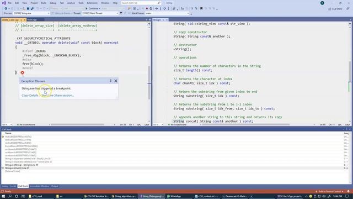Click the Step Out icon

(169, 9)
